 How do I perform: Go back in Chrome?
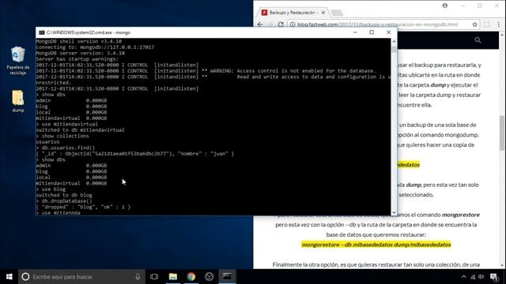pyautogui.click(x=260, y=24)
